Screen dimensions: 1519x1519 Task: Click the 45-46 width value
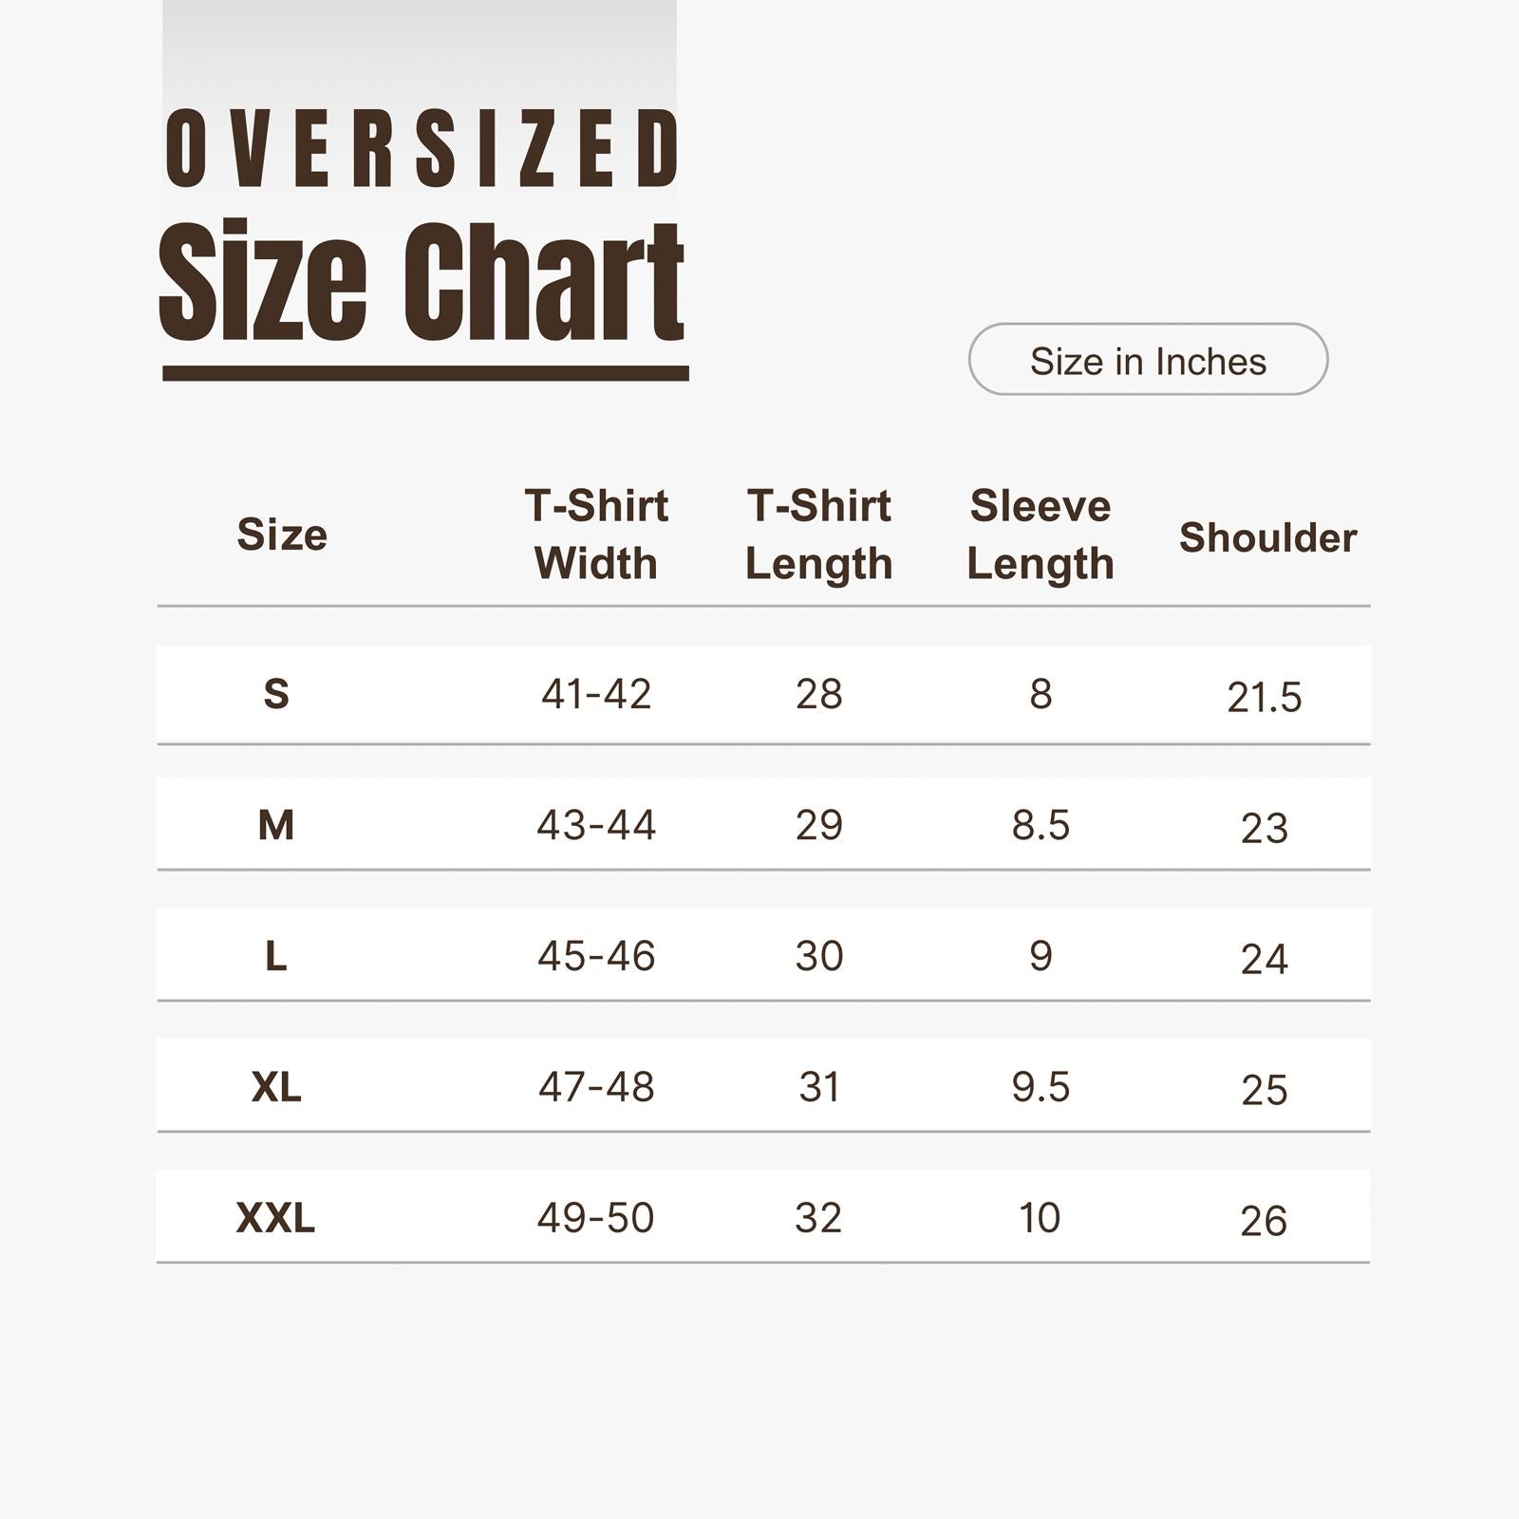tap(596, 956)
